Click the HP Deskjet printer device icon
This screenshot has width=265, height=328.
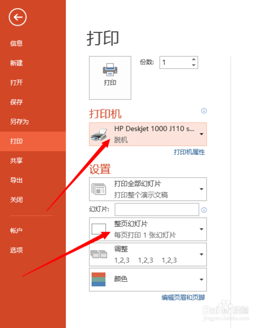(99, 135)
